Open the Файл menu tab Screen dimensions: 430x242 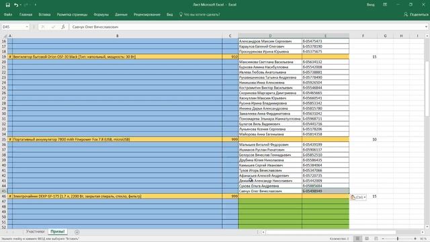coord(8,15)
